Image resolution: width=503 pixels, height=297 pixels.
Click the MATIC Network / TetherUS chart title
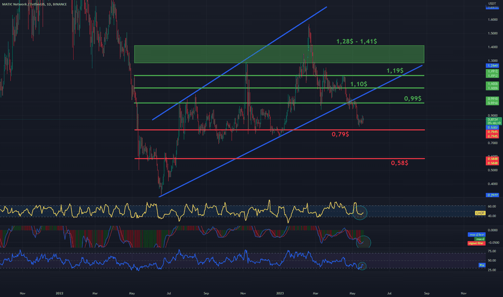35,4
